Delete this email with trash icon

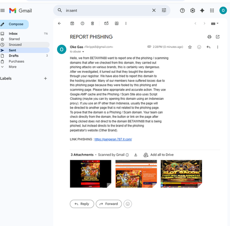pyautogui.click(x=92, y=23)
